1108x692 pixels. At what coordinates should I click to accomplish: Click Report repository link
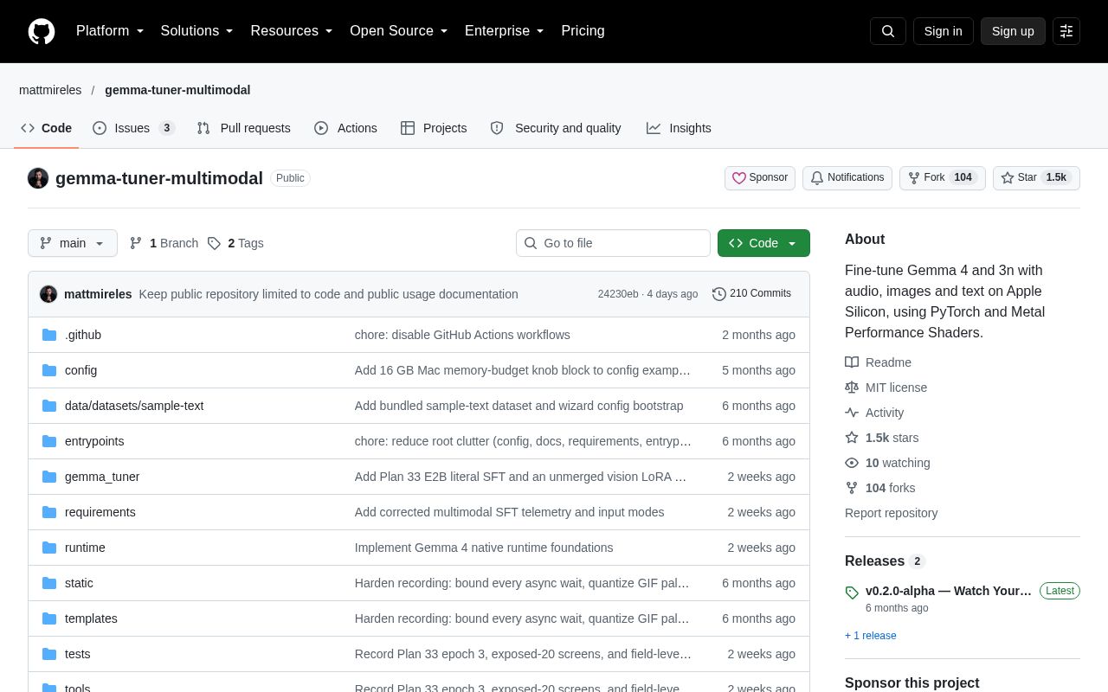[891, 513]
